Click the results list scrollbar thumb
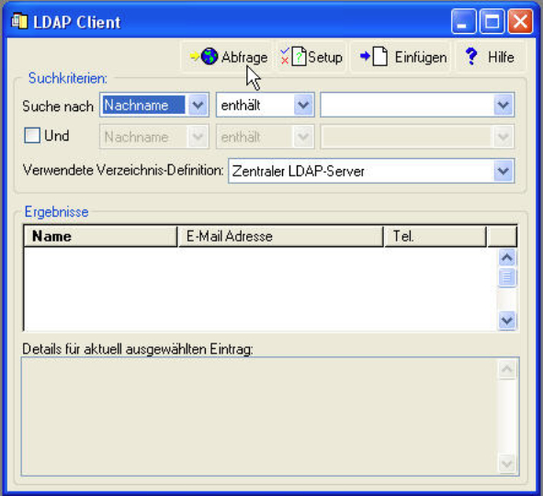The width and height of the screenshot is (543, 496). [507, 277]
